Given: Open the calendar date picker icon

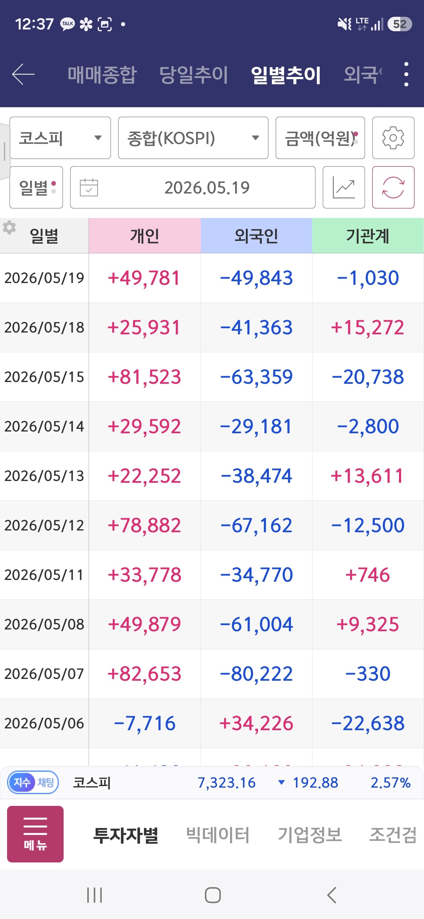Looking at the screenshot, I should (89, 187).
